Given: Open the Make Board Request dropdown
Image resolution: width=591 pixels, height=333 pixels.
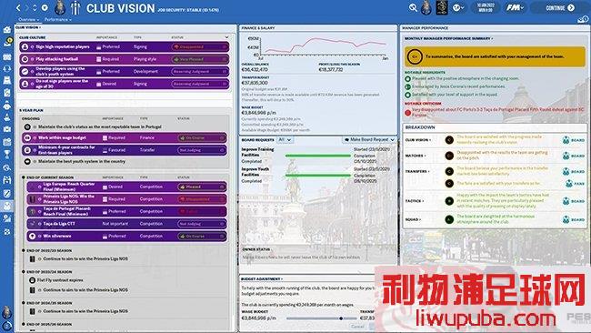Looking at the screenshot, I should click(369, 139).
